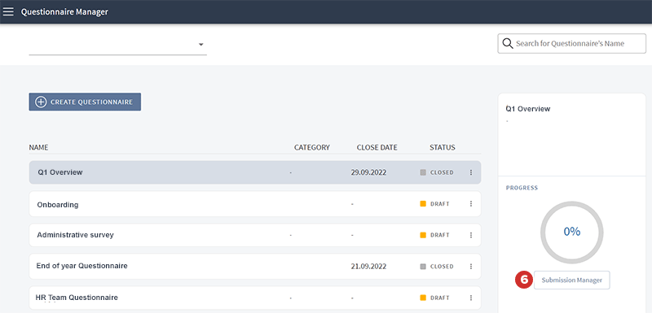The image size is (652, 313).
Task: Open three-dot menu for HR Team Questionnaire
Action: [471, 298]
